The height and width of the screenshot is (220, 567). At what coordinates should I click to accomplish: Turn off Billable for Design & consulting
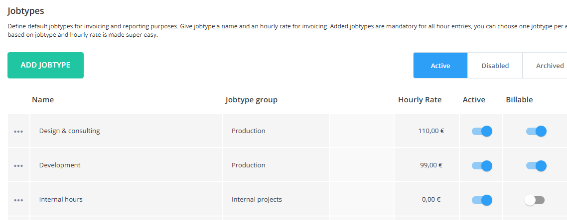(x=536, y=131)
